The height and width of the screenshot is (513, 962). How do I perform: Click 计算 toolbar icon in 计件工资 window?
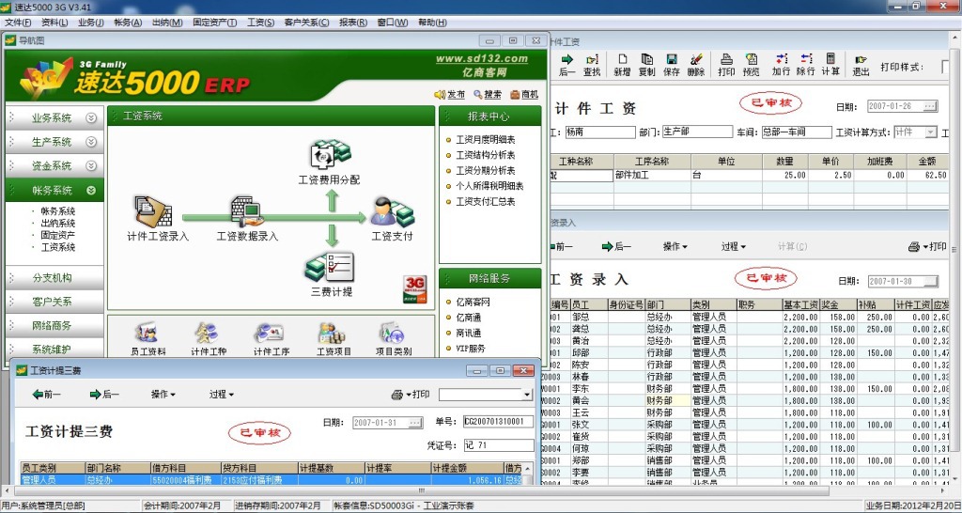(x=830, y=65)
